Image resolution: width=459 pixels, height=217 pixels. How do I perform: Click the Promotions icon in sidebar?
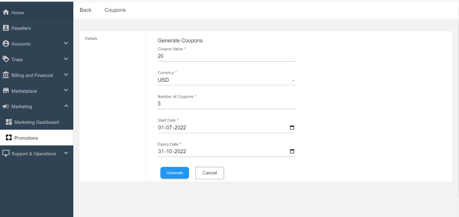coord(9,138)
